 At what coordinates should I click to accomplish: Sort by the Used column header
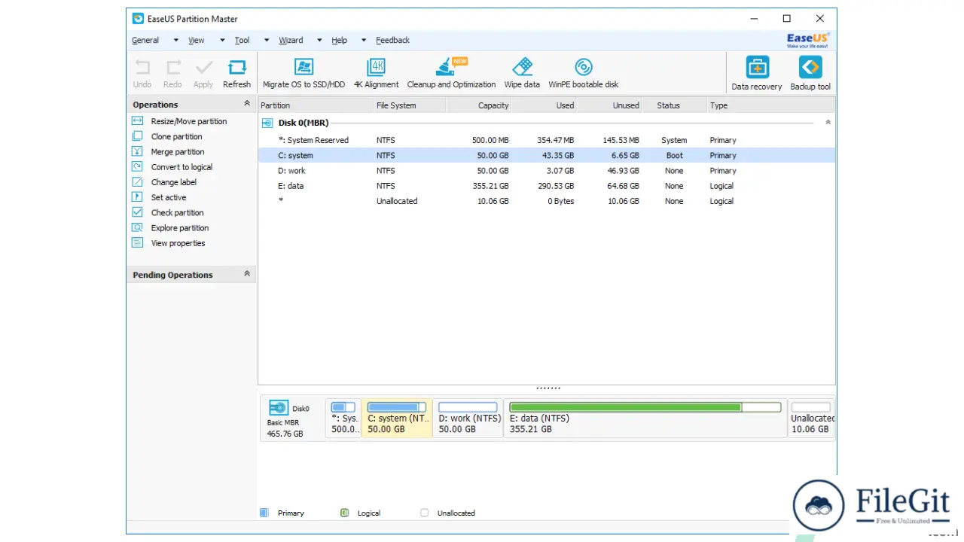coord(545,105)
